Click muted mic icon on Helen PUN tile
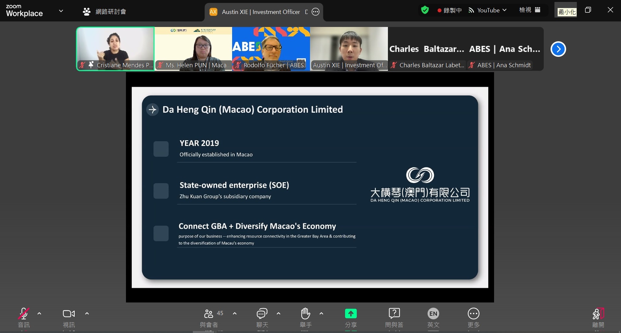Screen dimensions: 621x333 click(x=160, y=65)
